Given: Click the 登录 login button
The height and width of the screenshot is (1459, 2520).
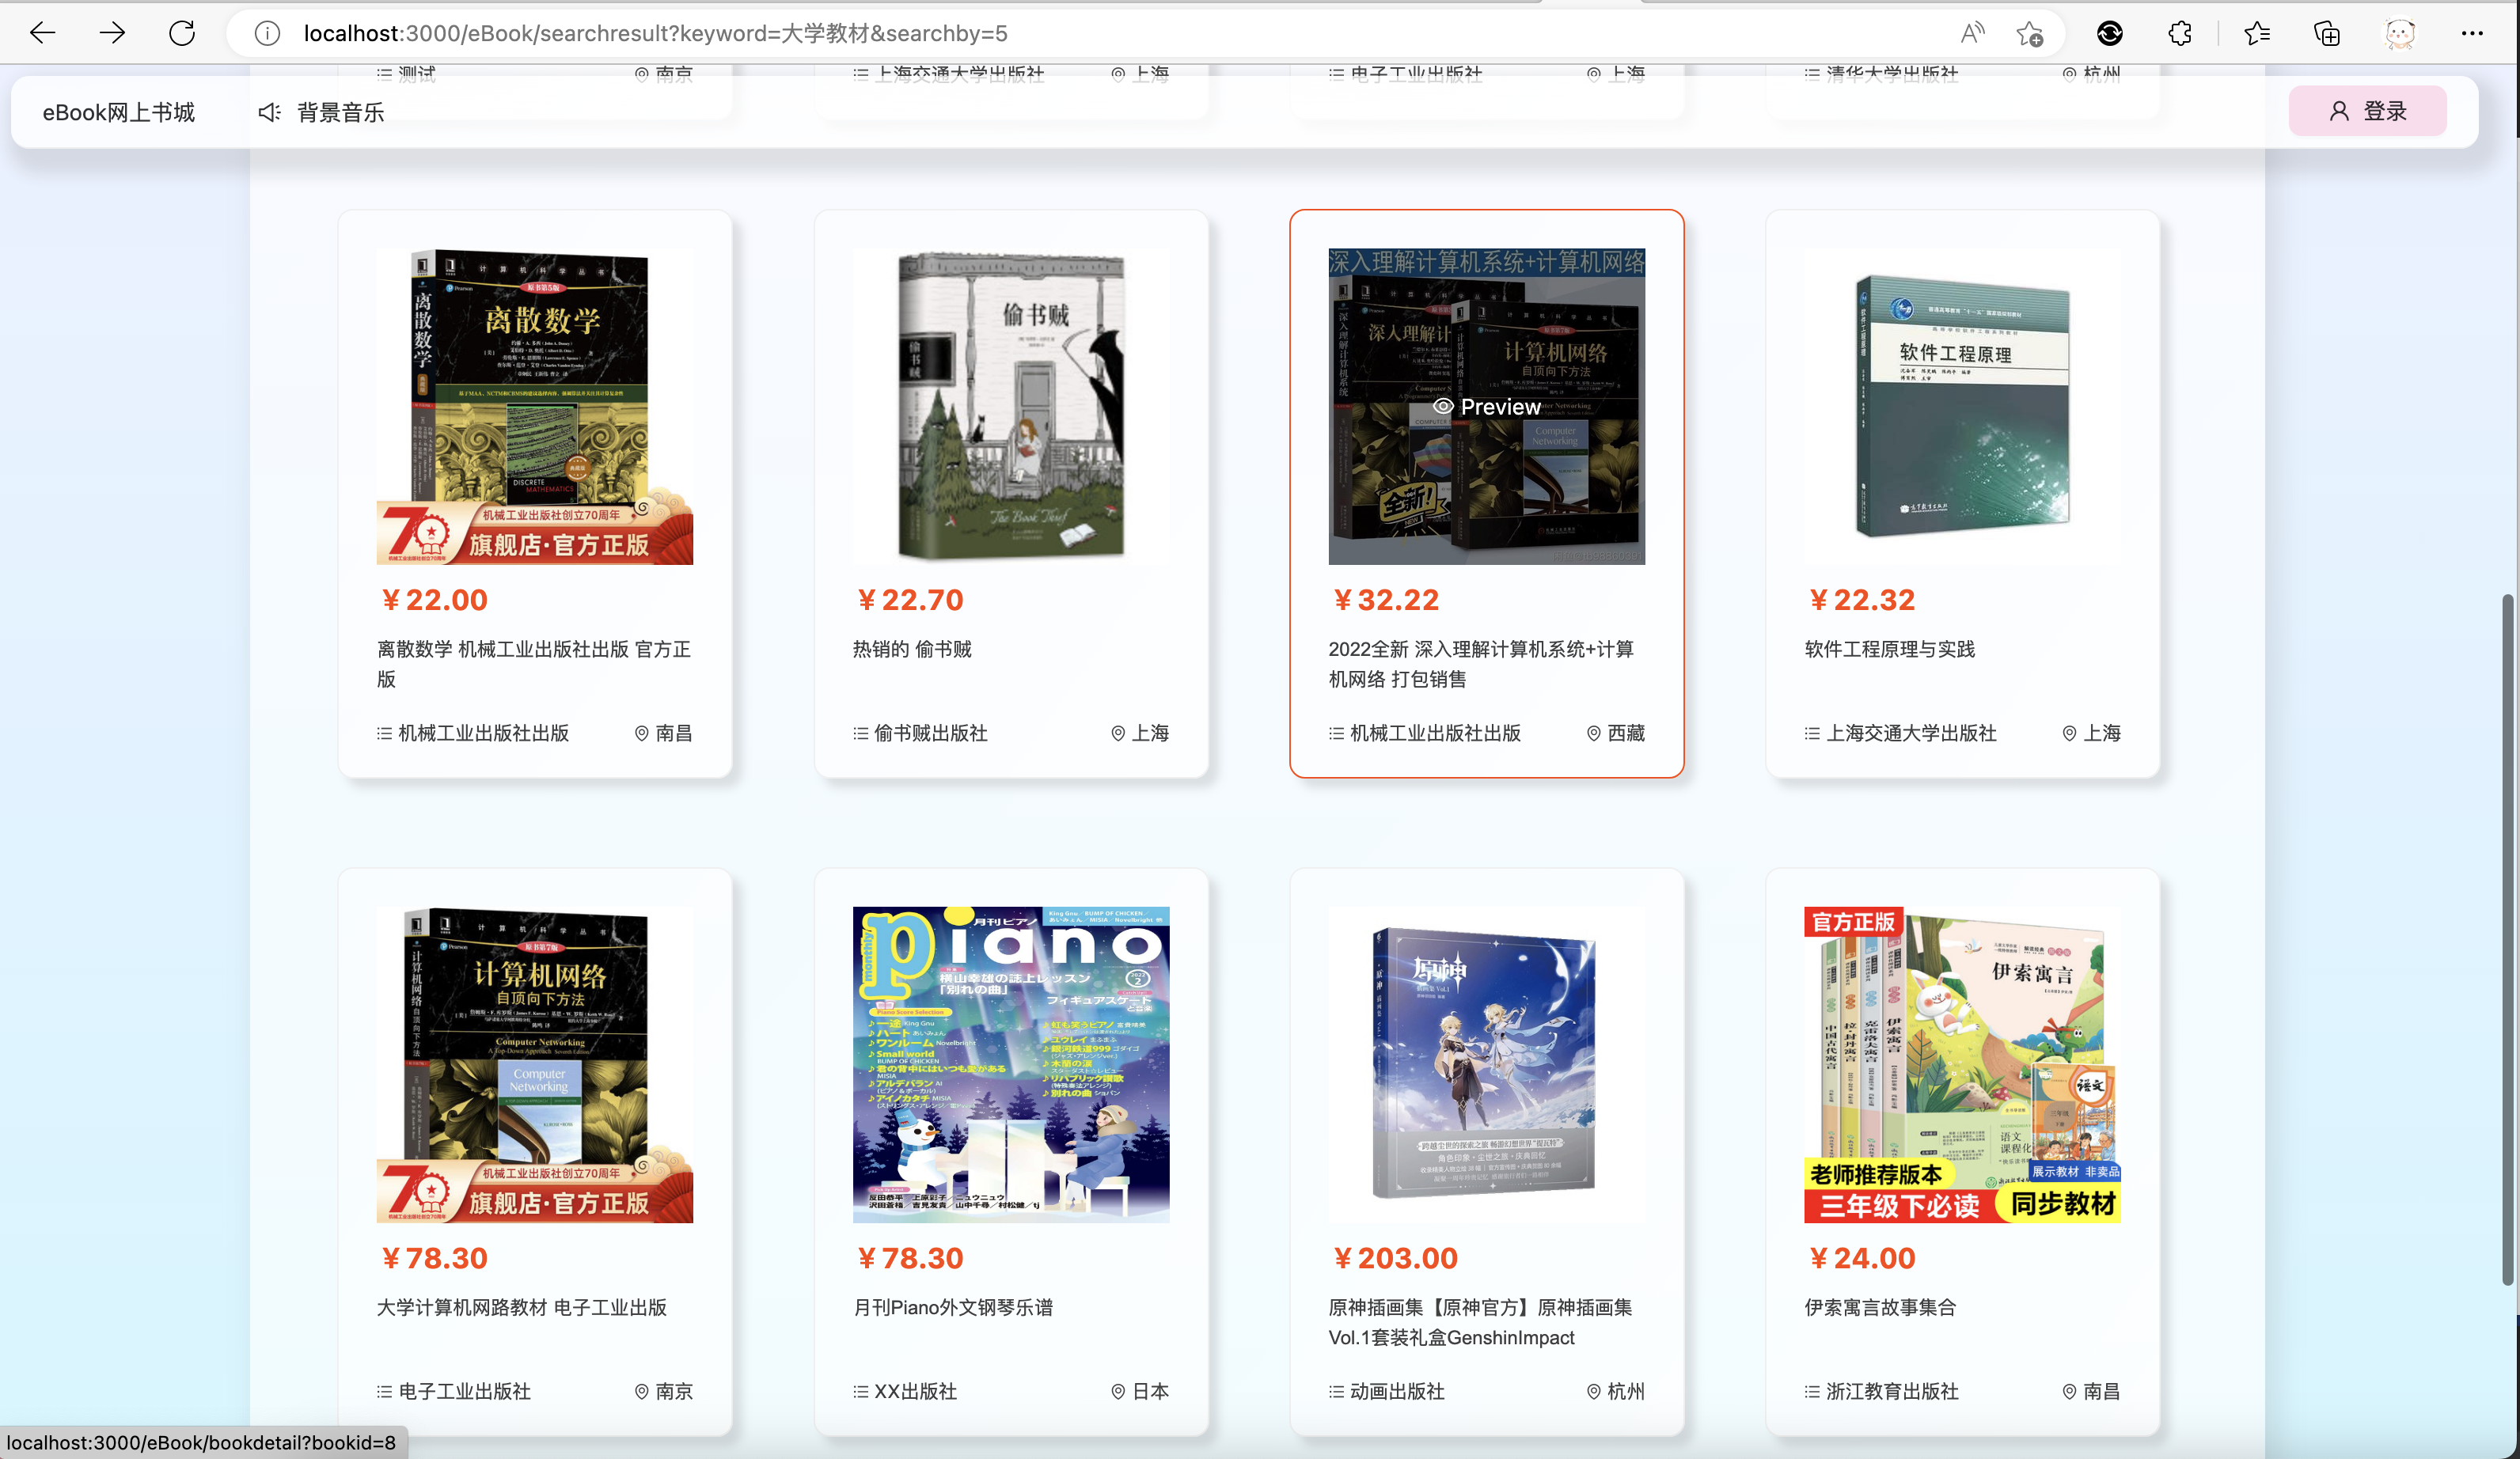Looking at the screenshot, I should 2367,111.
